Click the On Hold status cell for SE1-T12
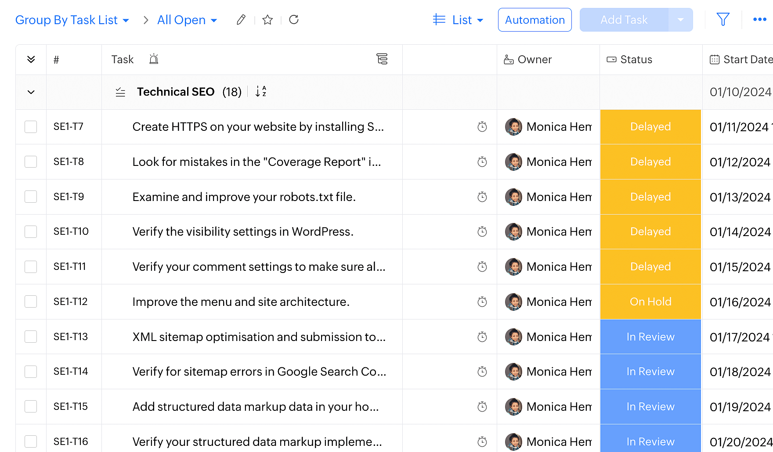This screenshot has height=452, width=773. point(650,302)
